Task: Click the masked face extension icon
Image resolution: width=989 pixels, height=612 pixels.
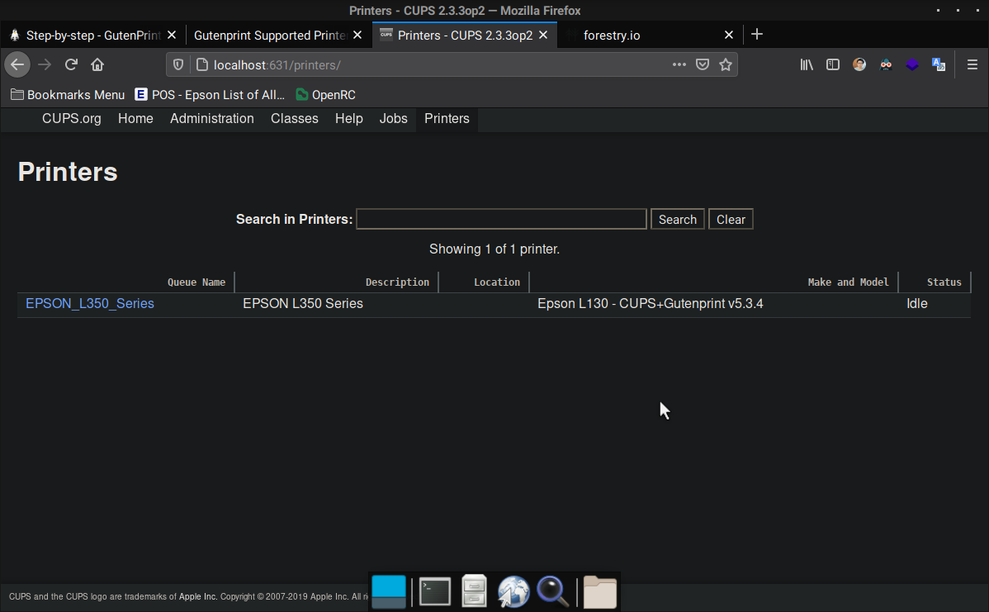Action: [x=886, y=64]
